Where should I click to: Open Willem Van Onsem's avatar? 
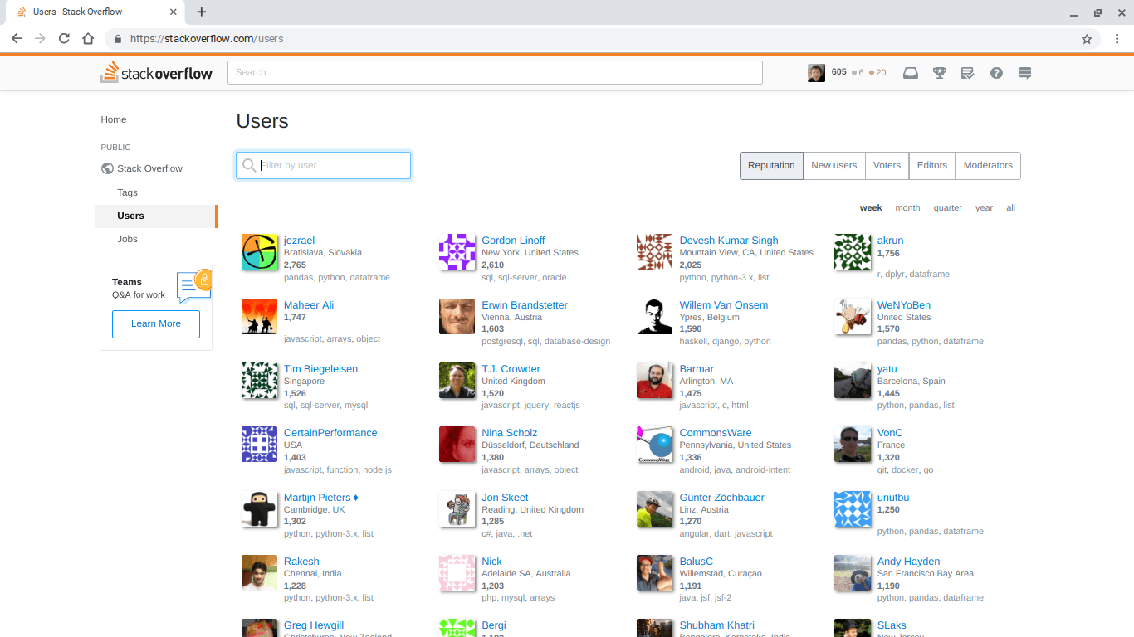[x=654, y=316]
